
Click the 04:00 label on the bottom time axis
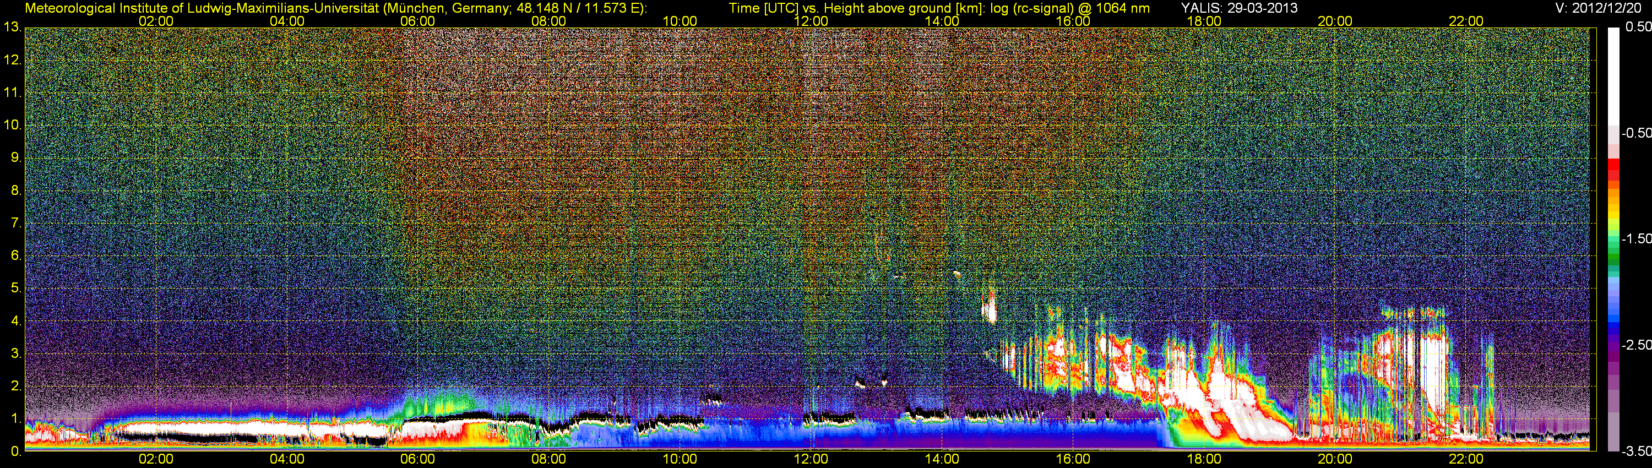click(287, 459)
